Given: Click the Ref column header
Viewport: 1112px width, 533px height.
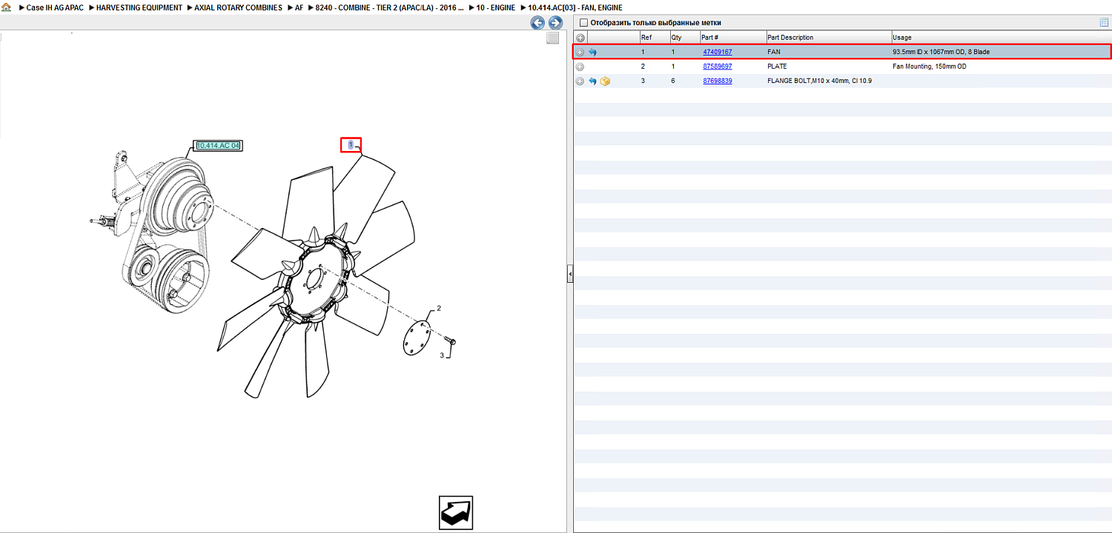Looking at the screenshot, I should [655, 38].
